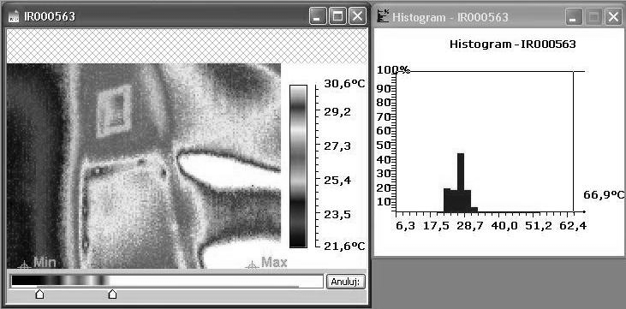Maximize the IR000563 window
Viewport: 626px width, 309px height.
tap(337, 17)
